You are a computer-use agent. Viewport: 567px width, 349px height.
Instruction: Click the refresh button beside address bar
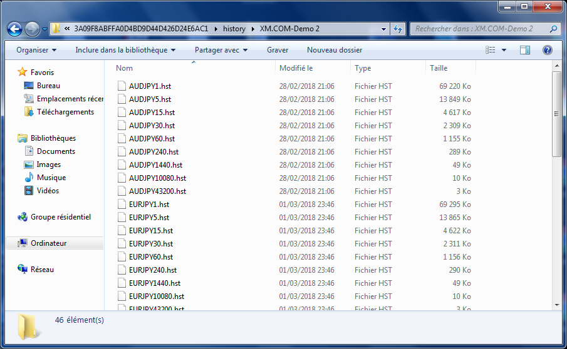[x=398, y=29]
